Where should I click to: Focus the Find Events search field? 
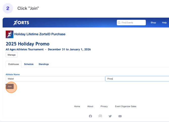tap(133, 23)
